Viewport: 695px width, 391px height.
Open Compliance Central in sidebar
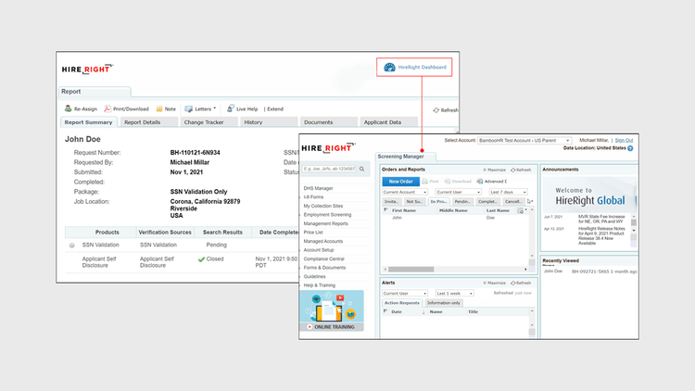323,259
